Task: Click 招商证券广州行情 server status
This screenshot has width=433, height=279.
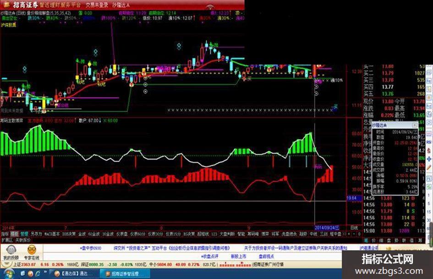Action: (269, 265)
